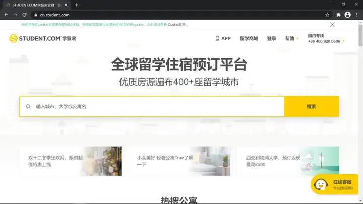363x204 pixels.
Task: Click the Student.com logo
Action: [42, 38]
